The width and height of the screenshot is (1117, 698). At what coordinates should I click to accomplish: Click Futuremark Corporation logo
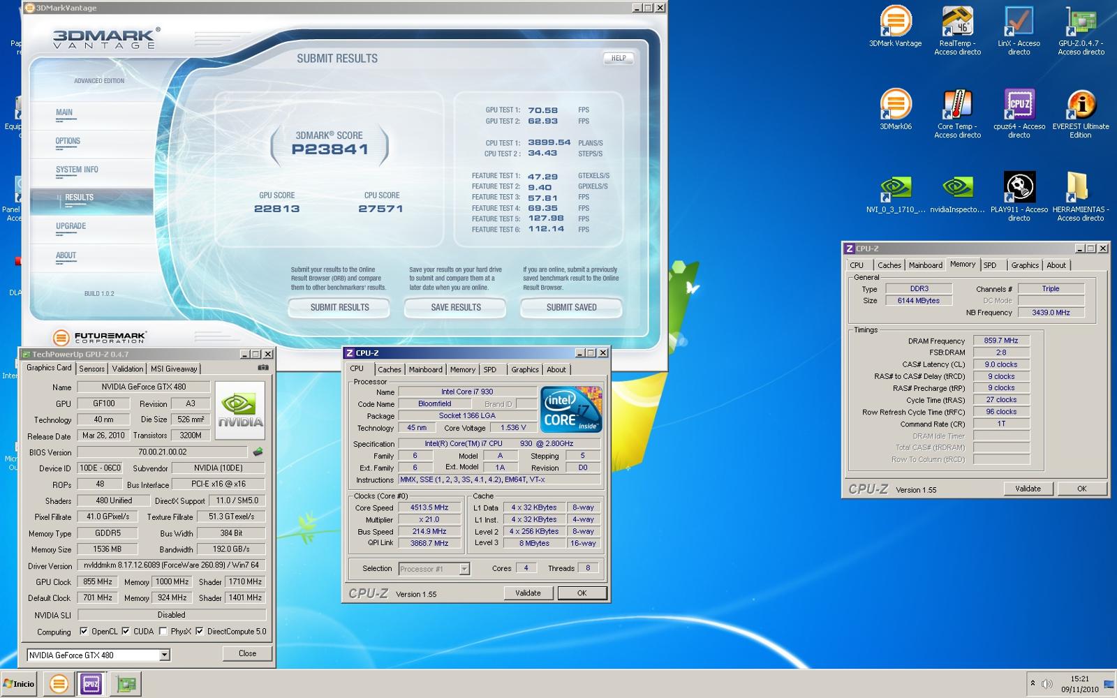(x=99, y=338)
